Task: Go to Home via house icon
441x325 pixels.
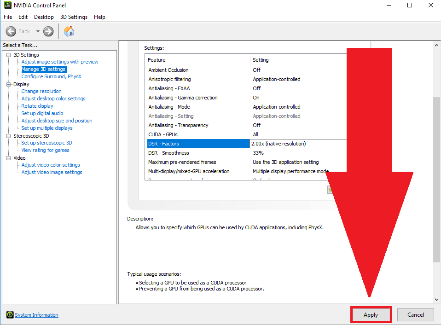Action: [69, 31]
